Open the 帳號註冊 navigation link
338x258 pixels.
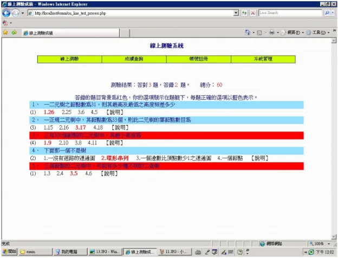tap(199, 59)
